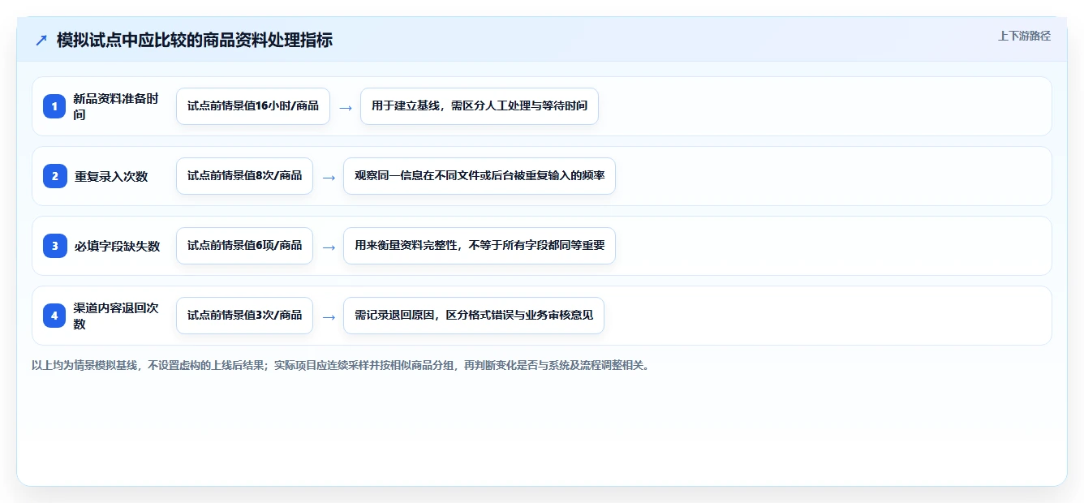The image size is (1084, 503).
Task: Click the 用于建立基线 description box
Action: click(480, 106)
